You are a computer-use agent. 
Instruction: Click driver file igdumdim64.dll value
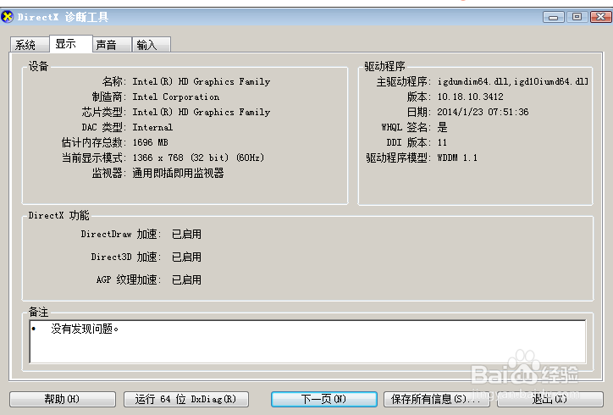click(x=512, y=81)
